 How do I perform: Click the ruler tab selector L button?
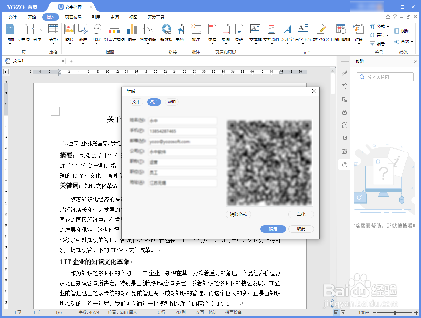(x=6, y=72)
